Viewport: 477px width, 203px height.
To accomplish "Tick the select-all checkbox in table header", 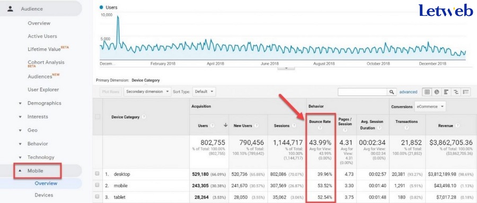I will [98, 117].
